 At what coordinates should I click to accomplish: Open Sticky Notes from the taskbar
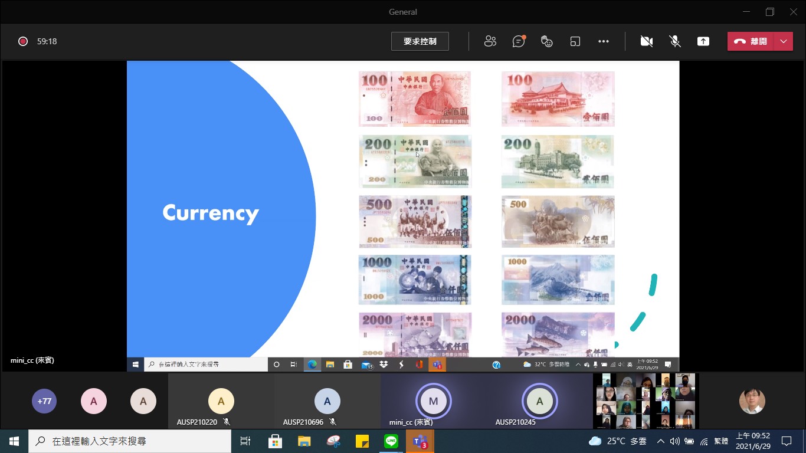[362, 441]
